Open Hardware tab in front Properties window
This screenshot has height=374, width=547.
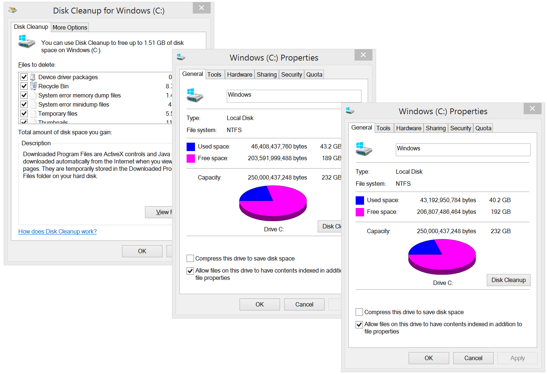tap(409, 128)
